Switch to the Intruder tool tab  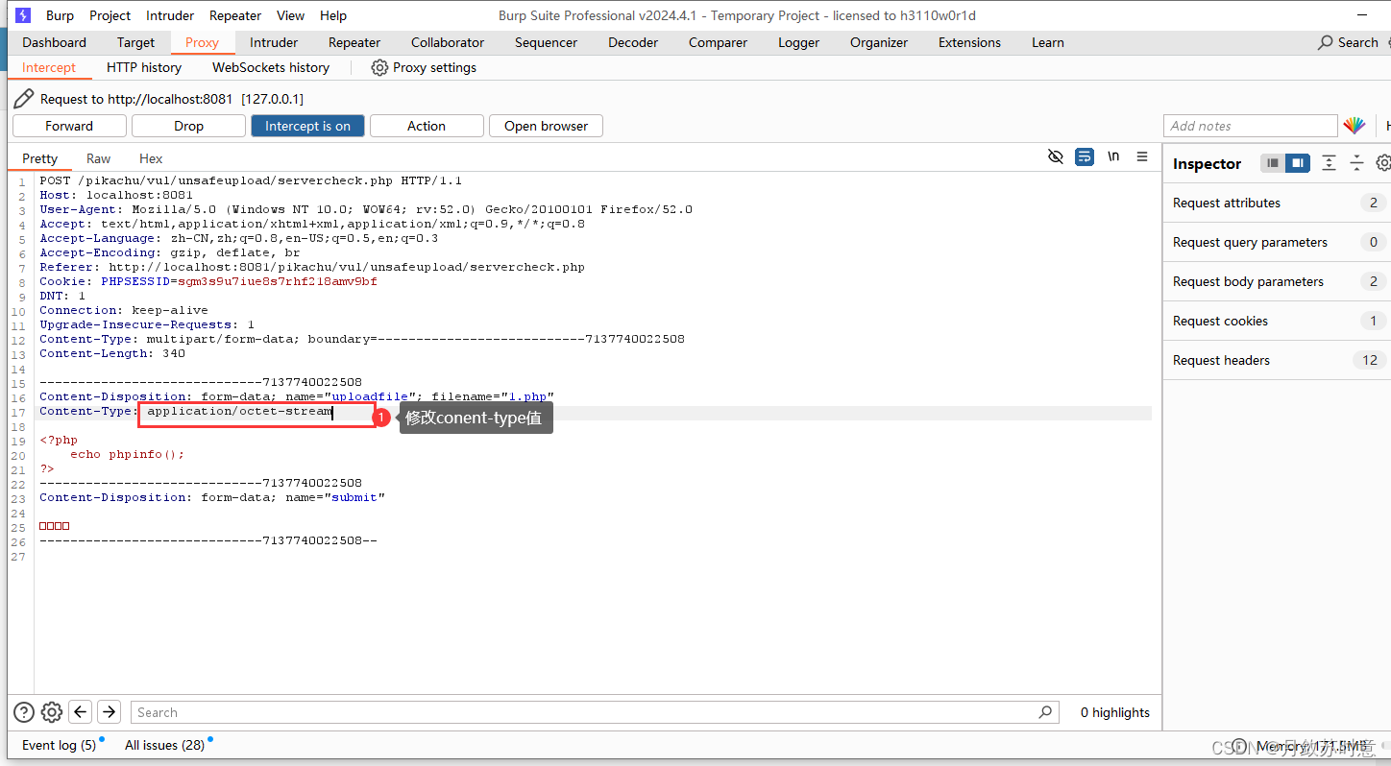(274, 42)
